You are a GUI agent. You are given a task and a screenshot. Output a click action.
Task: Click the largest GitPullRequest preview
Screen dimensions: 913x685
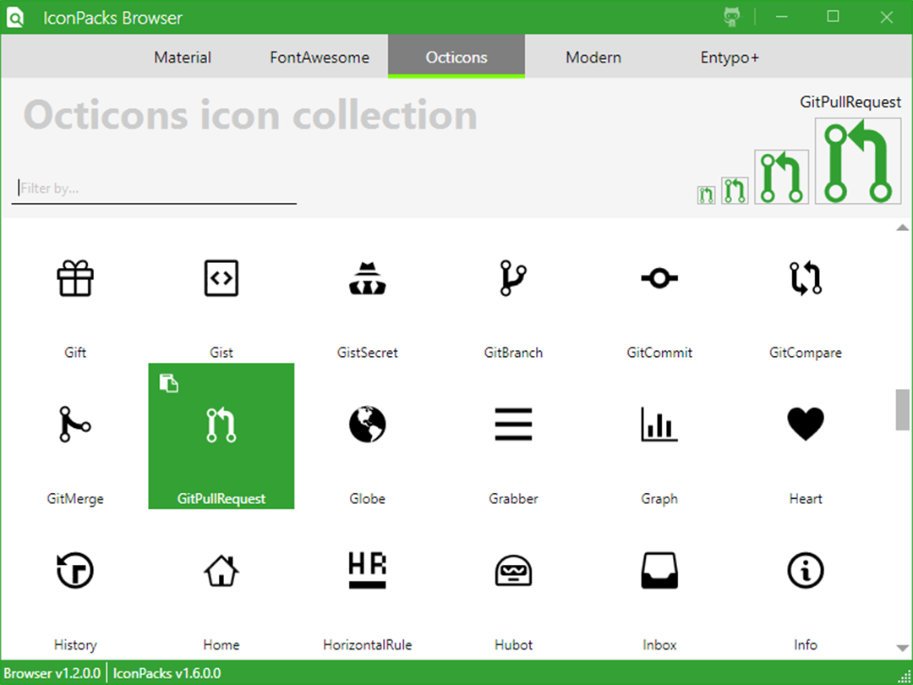click(858, 162)
